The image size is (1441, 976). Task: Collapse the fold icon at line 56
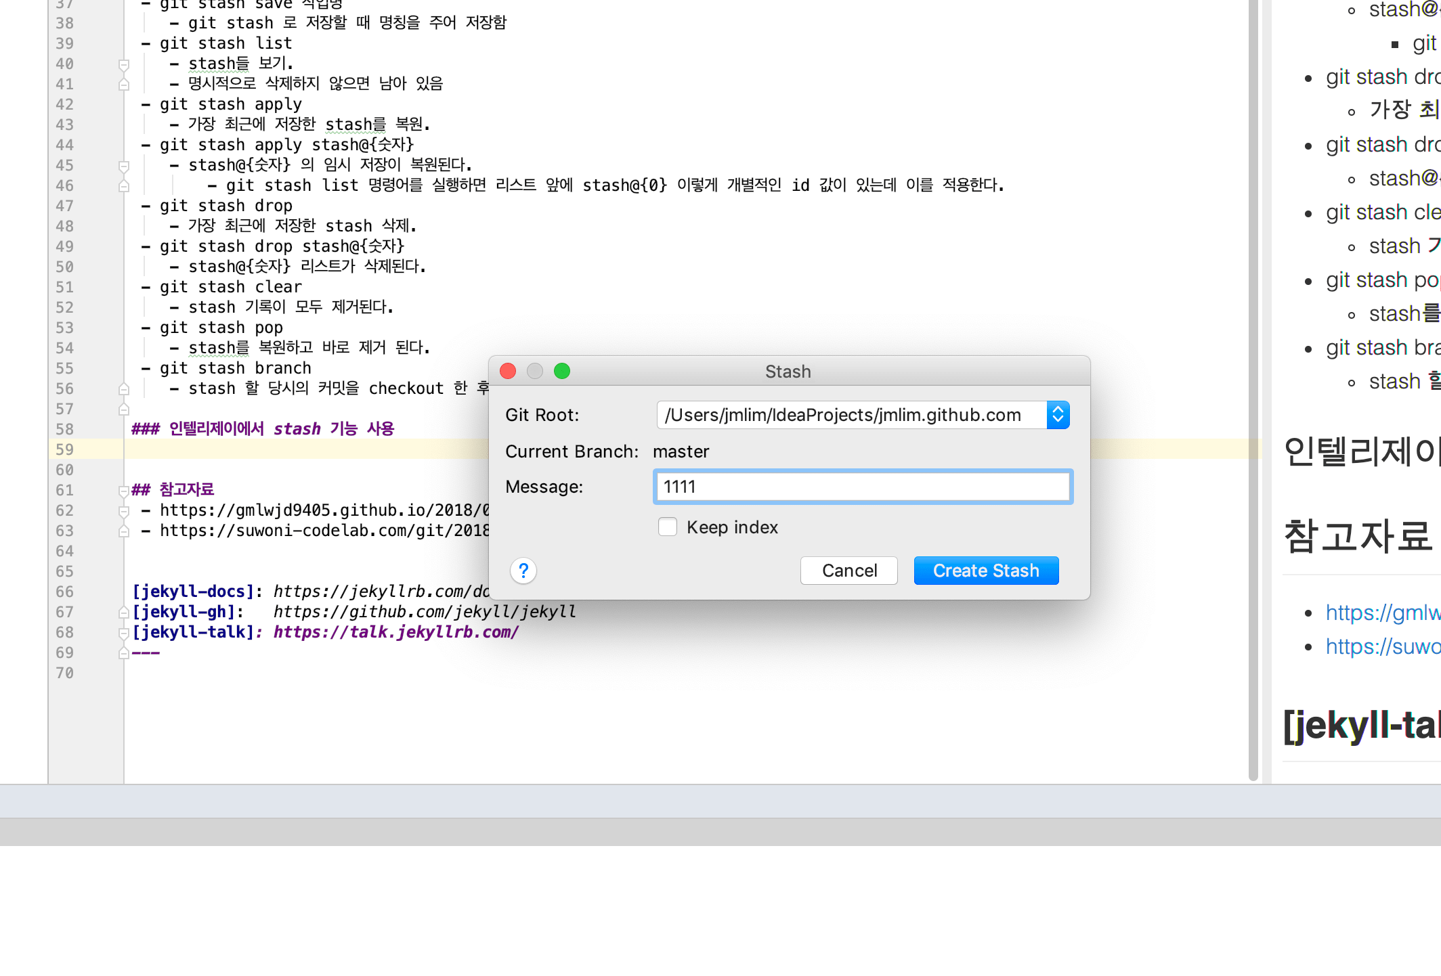[x=123, y=389]
